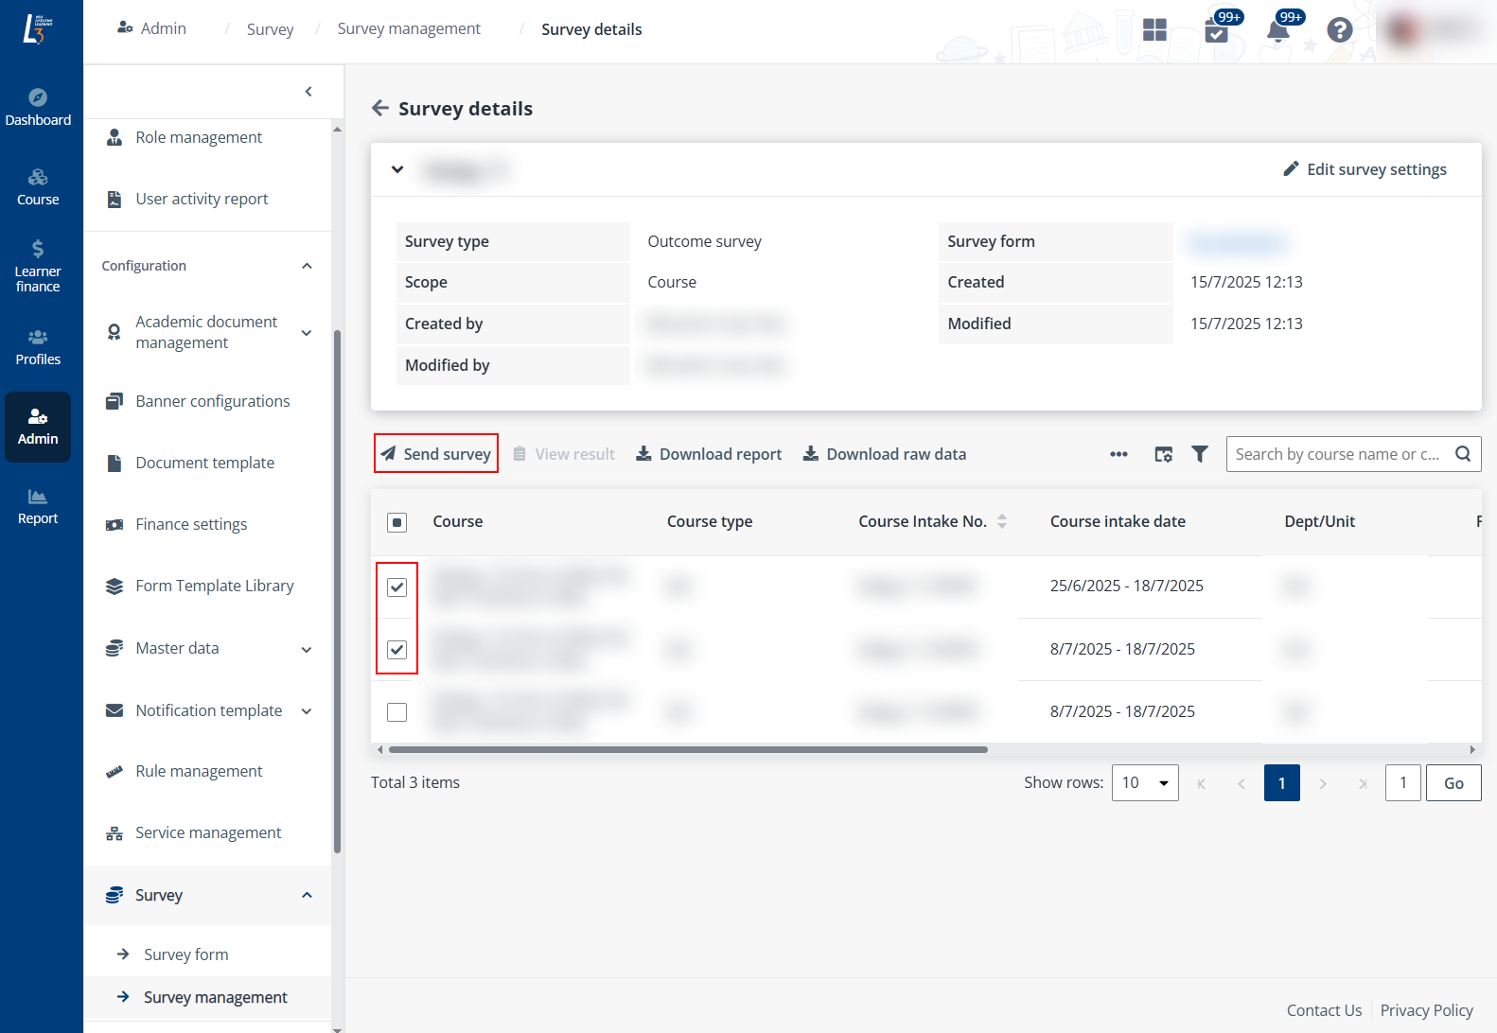Toggle the select-all header checkbox
The image size is (1497, 1033).
coord(397,522)
